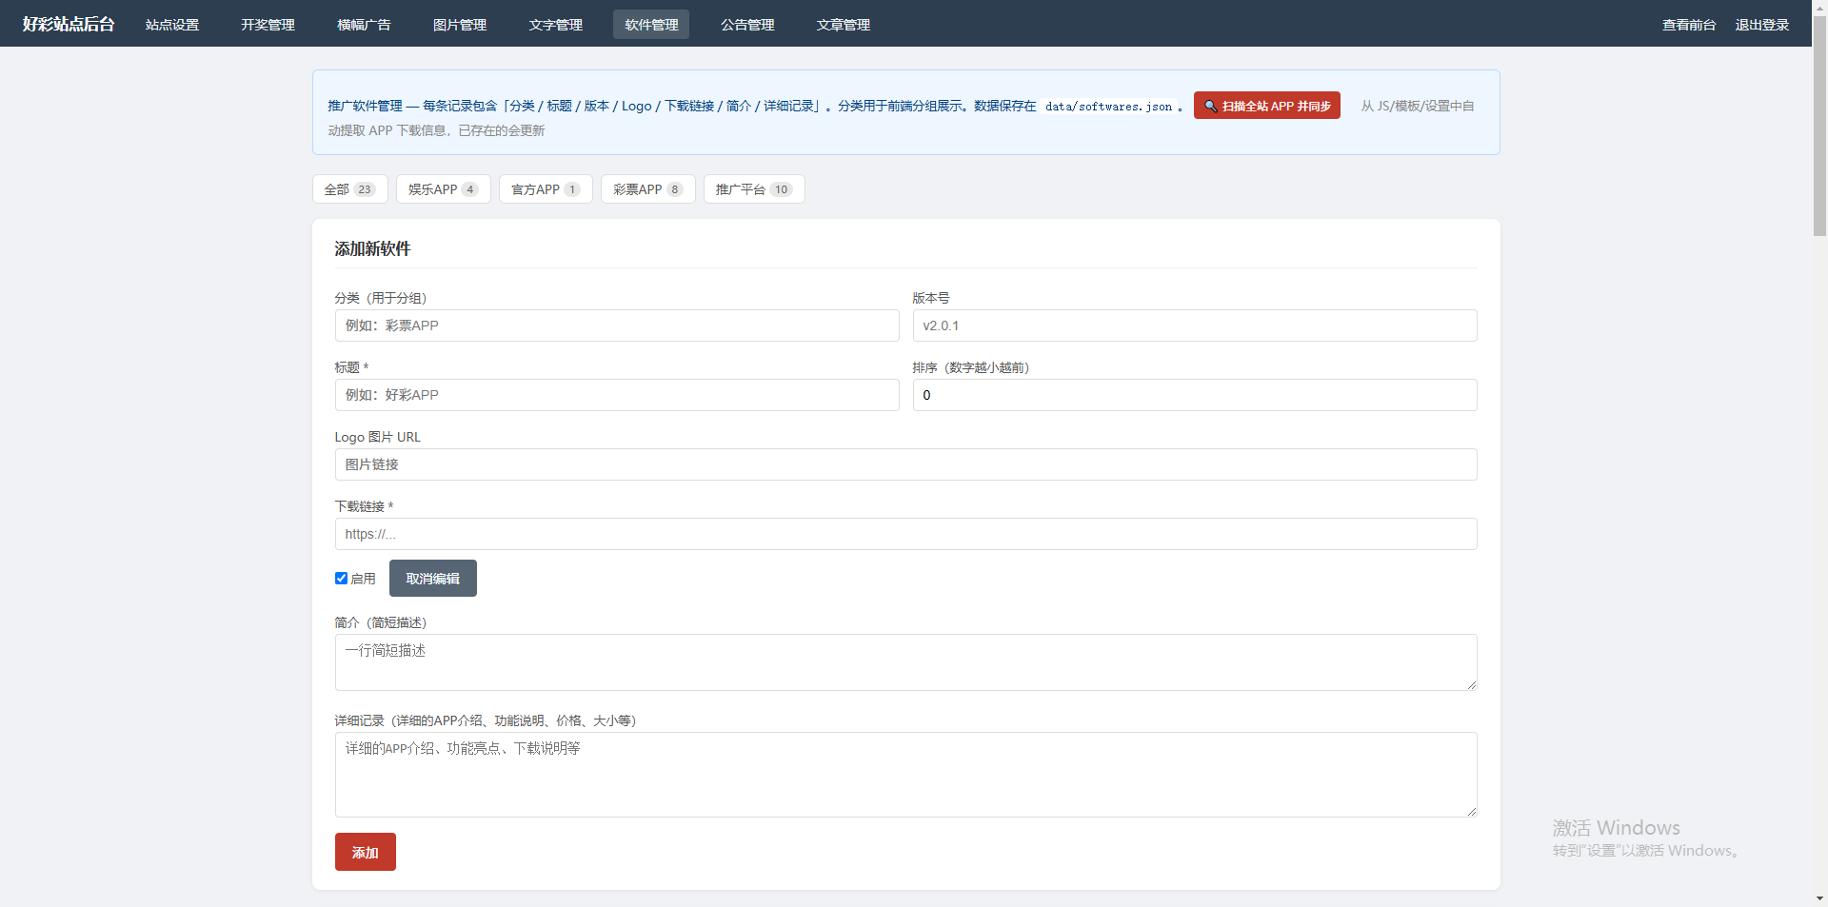This screenshot has width=1828, height=907.
Task: Click the 退出登录 link
Action: [x=1762, y=25]
